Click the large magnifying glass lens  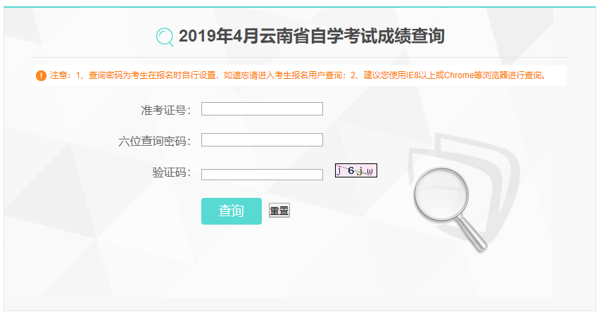click(441, 194)
